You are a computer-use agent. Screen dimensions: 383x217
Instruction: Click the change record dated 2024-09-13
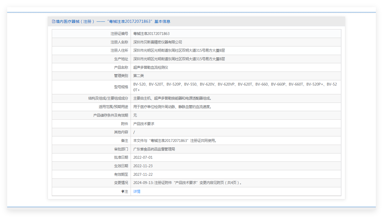click(x=188, y=183)
